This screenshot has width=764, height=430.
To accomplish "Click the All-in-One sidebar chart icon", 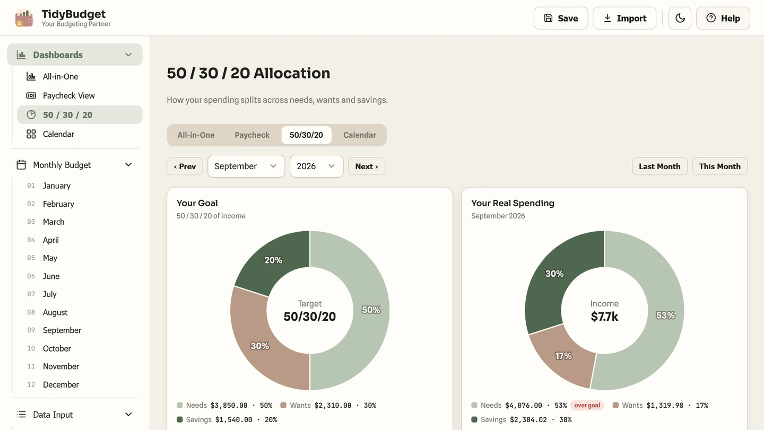I will [31, 76].
